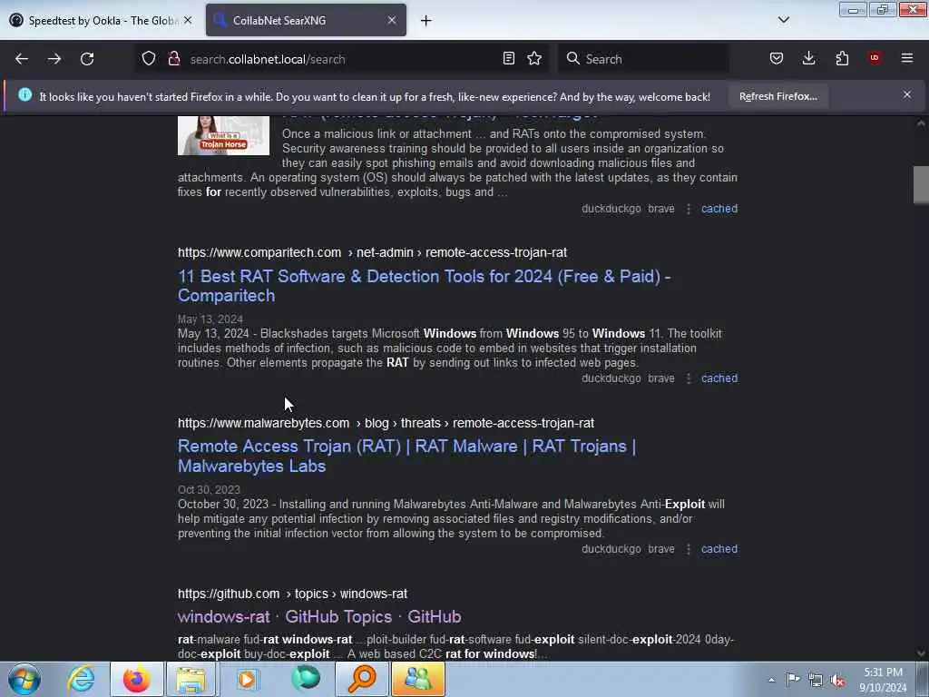Click the scrollbar down arrow
Screen dimensions: 929x697
coord(921,653)
